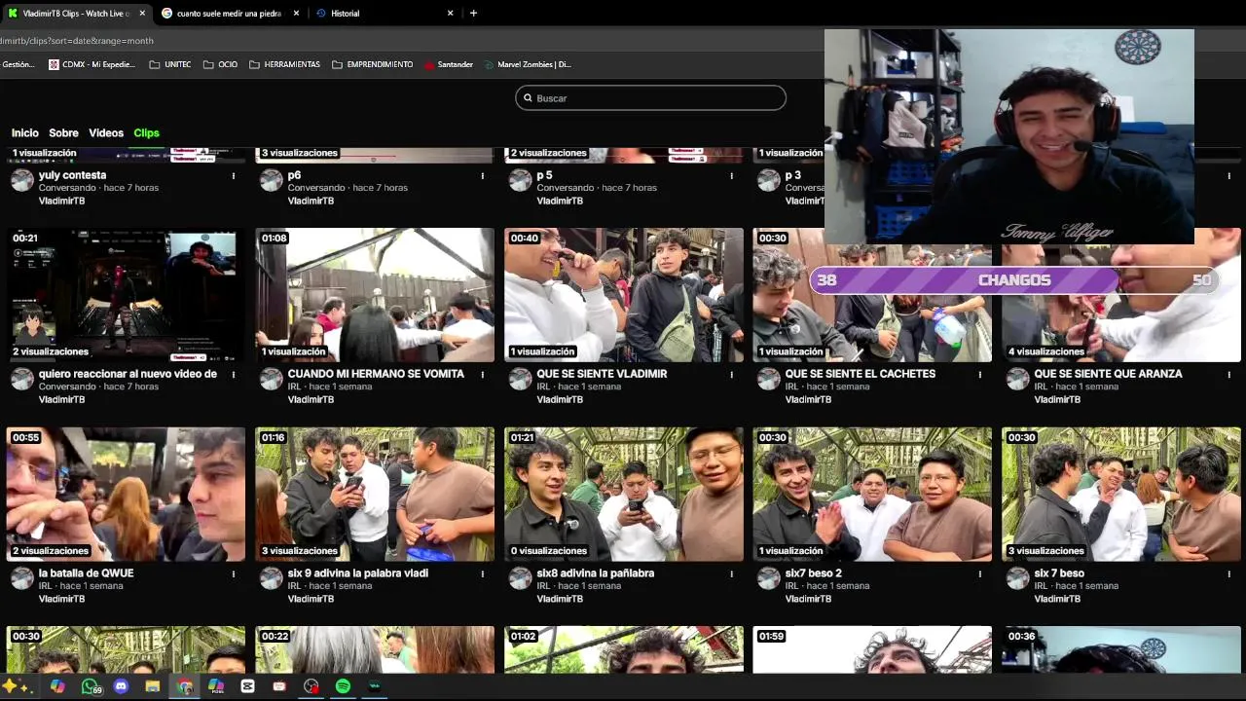The height and width of the screenshot is (701, 1246).
Task: Open options for 'QUE SE SIENTE EL CACHETES'
Action: (x=980, y=375)
